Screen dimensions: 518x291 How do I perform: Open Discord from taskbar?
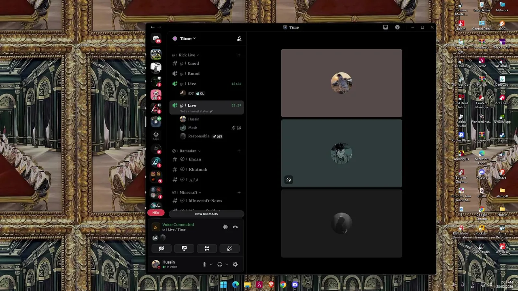tap(295, 285)
